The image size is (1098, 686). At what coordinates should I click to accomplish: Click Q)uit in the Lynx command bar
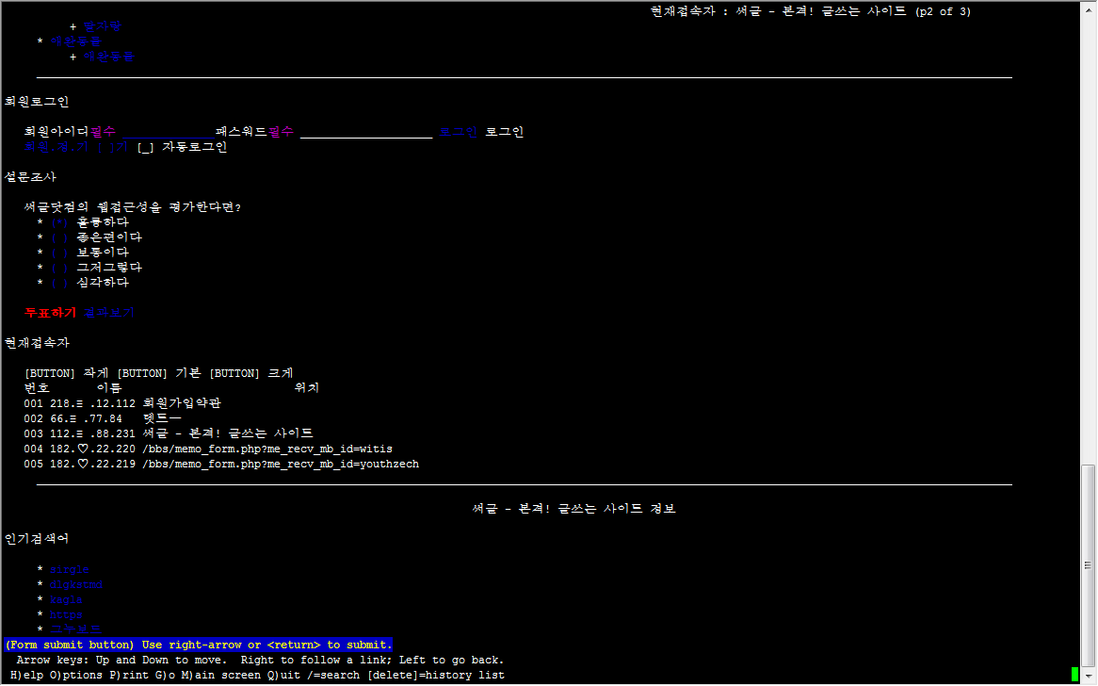click(283, 676)
